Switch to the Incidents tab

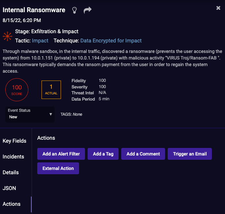(14, 156)
